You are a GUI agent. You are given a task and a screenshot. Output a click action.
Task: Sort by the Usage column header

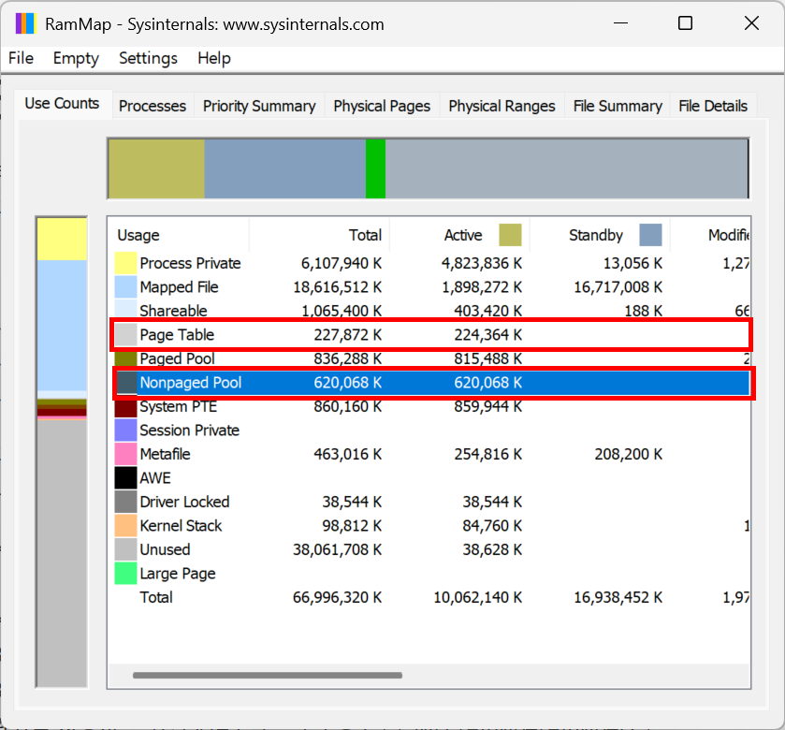[178, 235]
